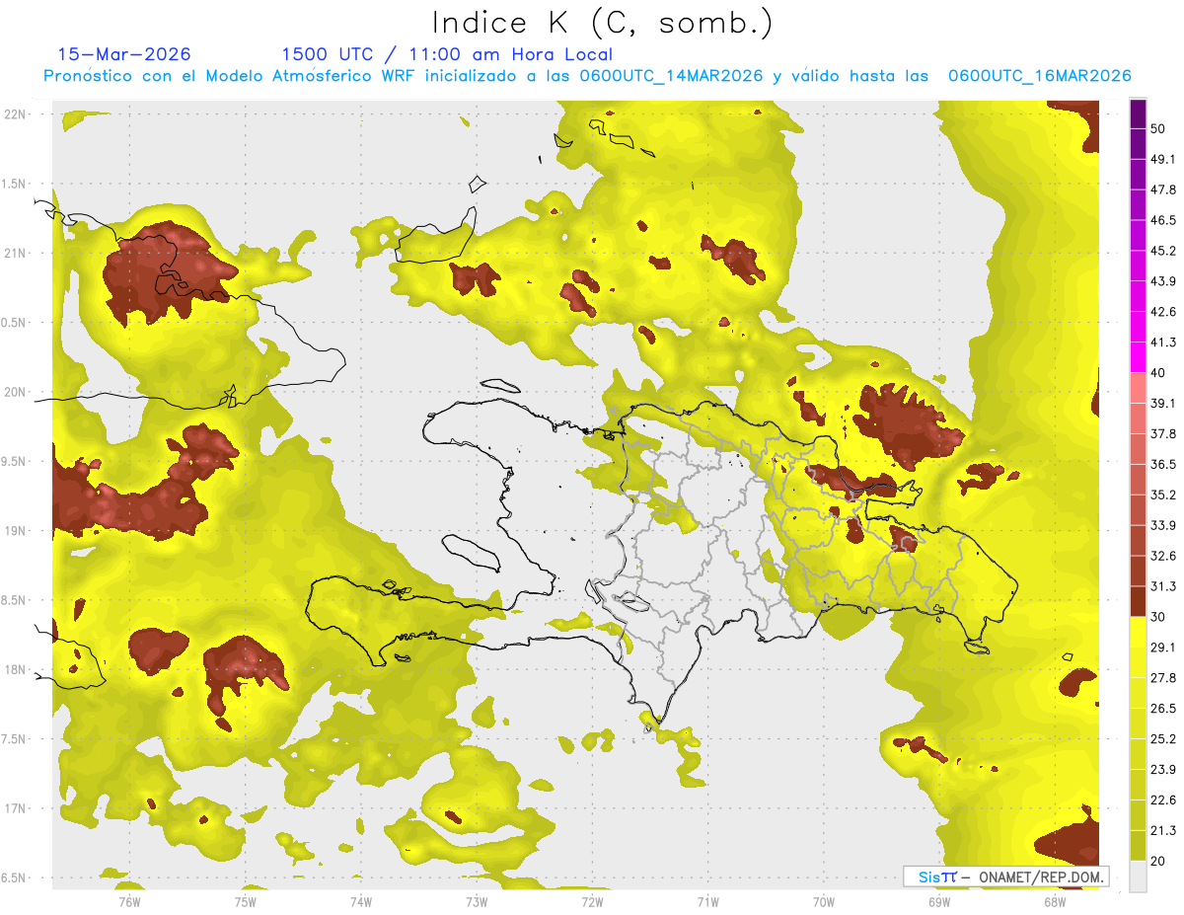The height and width of the screenshot is (915, 1184).
Task: Click the '42.6' value on the color scale
Action: point(1162,312)
